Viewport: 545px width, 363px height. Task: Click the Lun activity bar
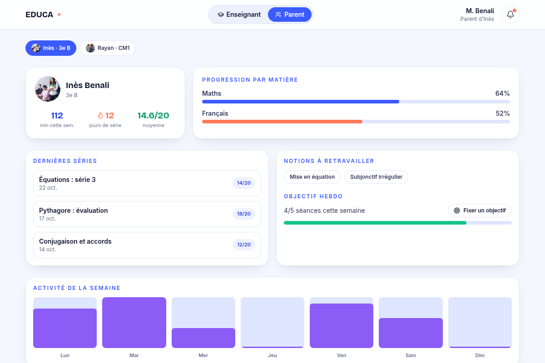coord(65,323)
